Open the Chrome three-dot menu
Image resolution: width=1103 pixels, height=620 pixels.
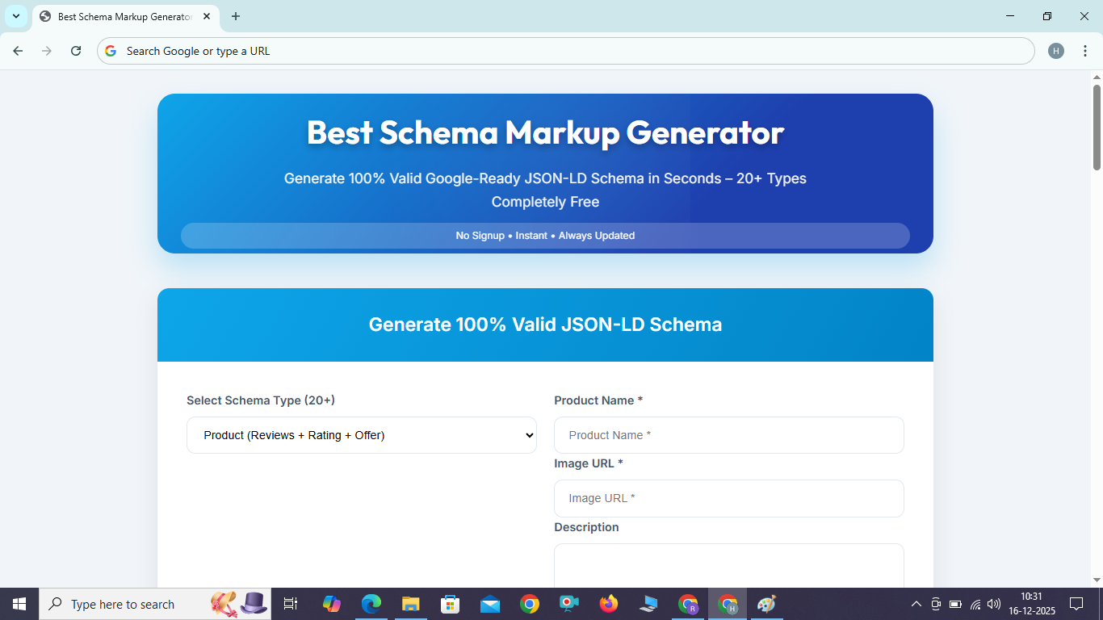(1085, 50)
